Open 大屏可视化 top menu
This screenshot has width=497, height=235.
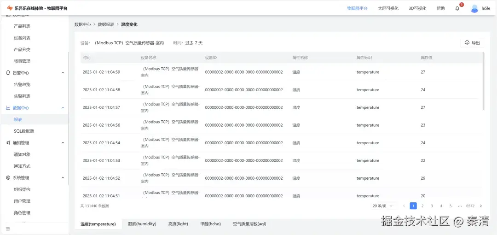point(388,9)
